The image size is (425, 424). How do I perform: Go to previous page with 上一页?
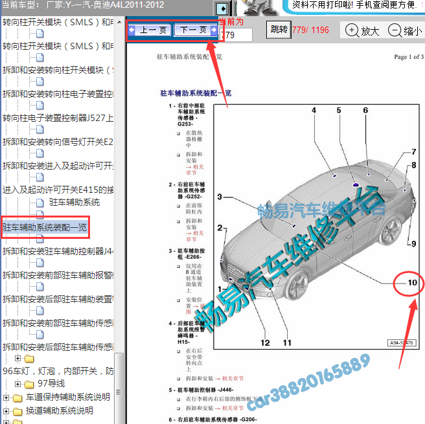click(150, 30)
